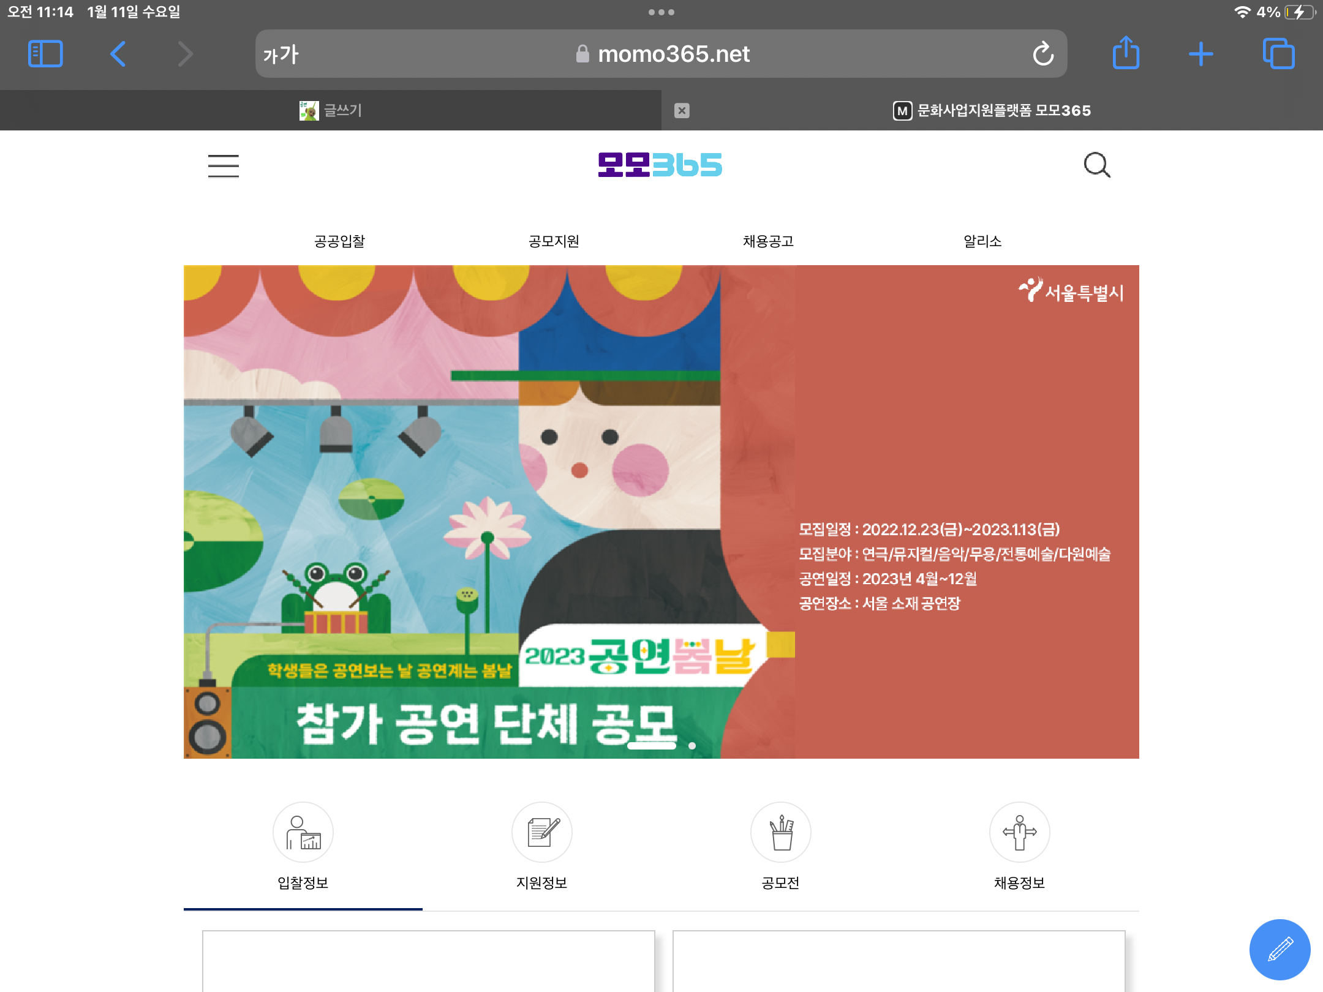Click the 모모365 logo
This screenshot has width=1323, height=992.
pos(660,165)
